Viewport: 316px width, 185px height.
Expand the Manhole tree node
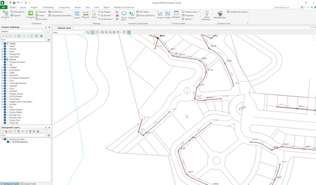tap(2, 59)
